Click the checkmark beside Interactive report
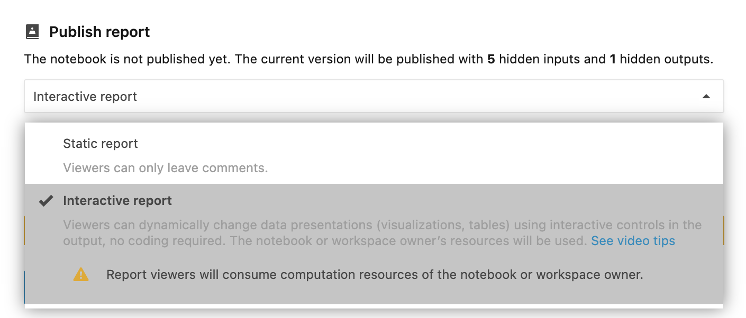This screenshot has width=746, height=318. (x=47, y=201)
